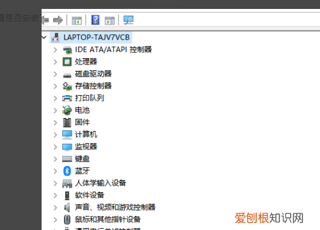
Task: Click the Back arrow toolbar button
Action: pyautogui.click(x=45, y=20)
